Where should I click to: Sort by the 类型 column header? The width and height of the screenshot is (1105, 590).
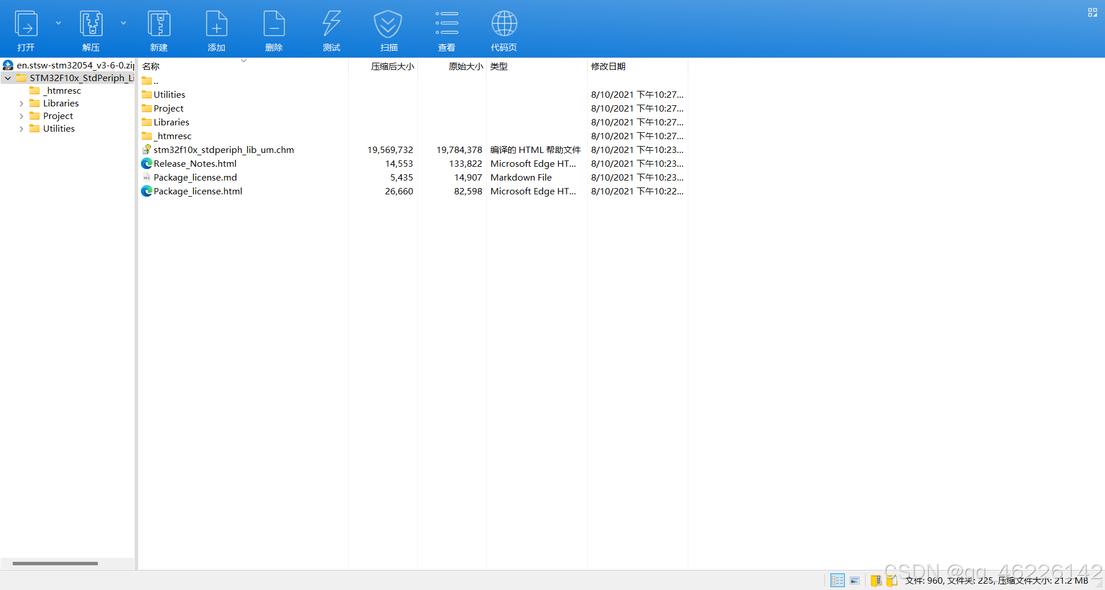[x=499, y=67]
